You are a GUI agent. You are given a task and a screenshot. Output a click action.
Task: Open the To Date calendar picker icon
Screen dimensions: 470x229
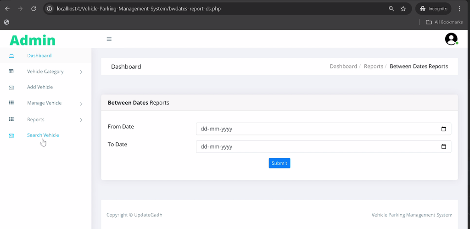444,146
